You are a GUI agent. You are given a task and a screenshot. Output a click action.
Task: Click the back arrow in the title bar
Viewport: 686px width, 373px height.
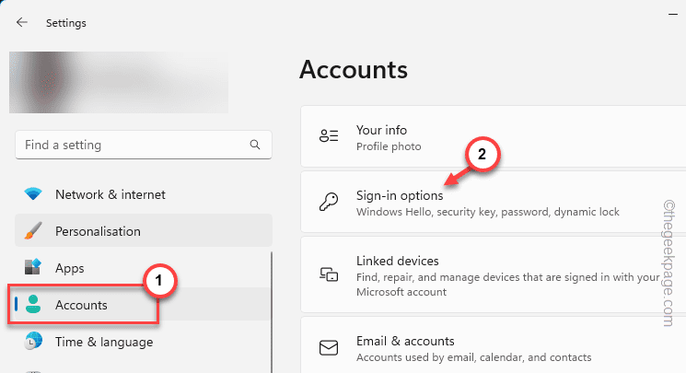(22, 22)
